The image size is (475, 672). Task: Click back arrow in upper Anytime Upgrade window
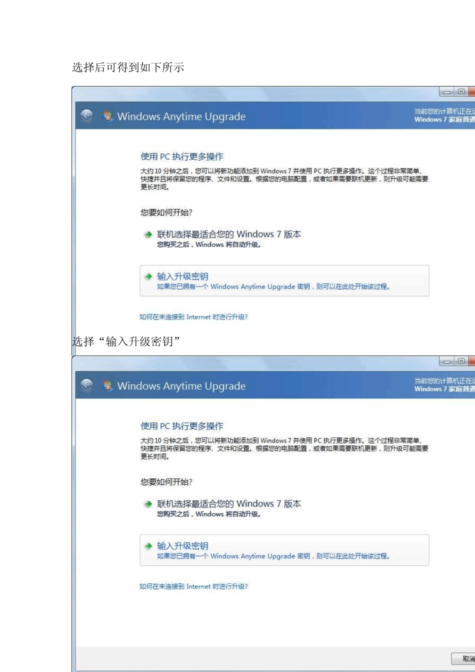tap(87, 116)
